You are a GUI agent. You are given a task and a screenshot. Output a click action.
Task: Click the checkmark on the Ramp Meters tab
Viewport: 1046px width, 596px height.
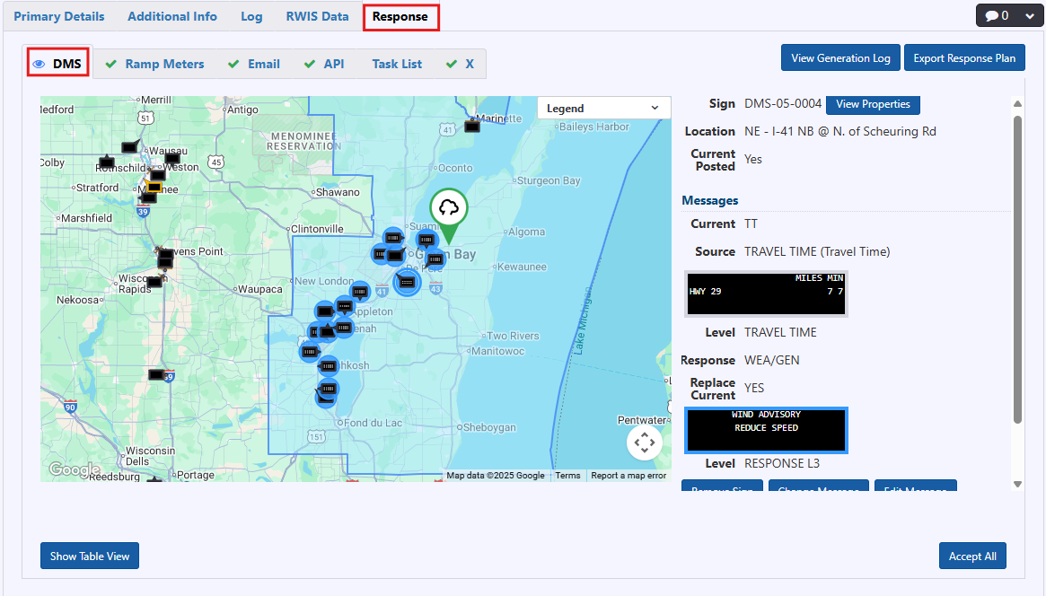point(111,64)
